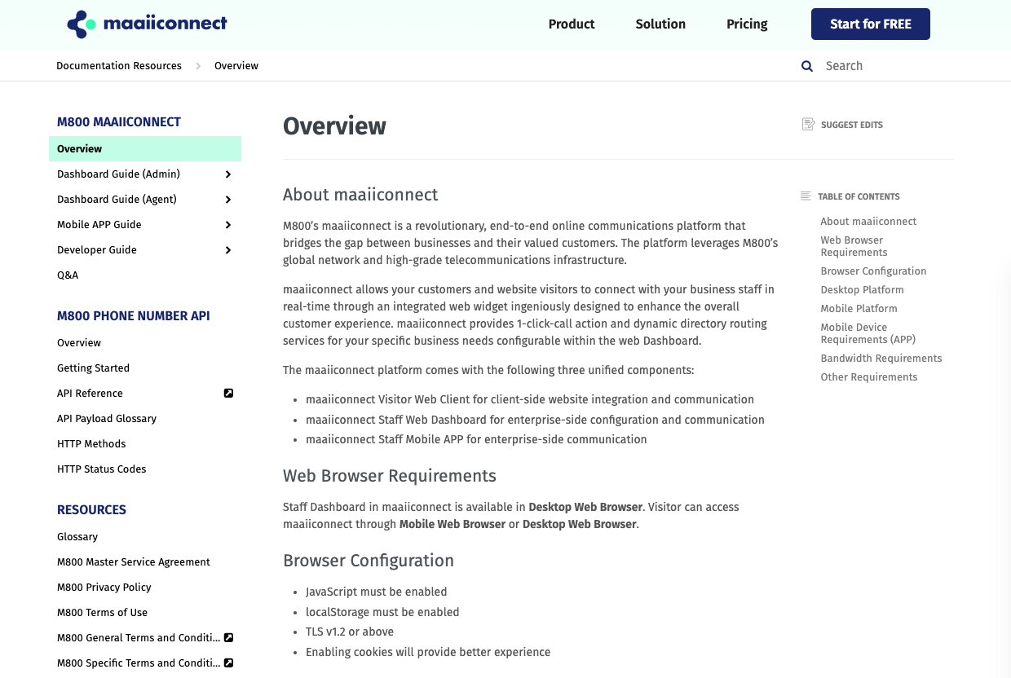Open the M800 Privacy Policy
The image size is (1011, 678).
[104, 588]
